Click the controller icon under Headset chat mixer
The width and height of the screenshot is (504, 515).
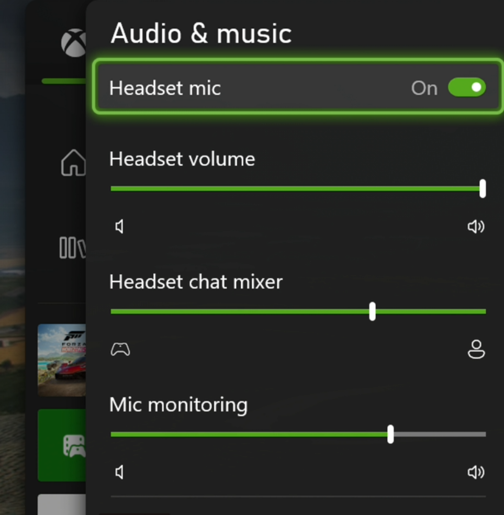(120, 350)
